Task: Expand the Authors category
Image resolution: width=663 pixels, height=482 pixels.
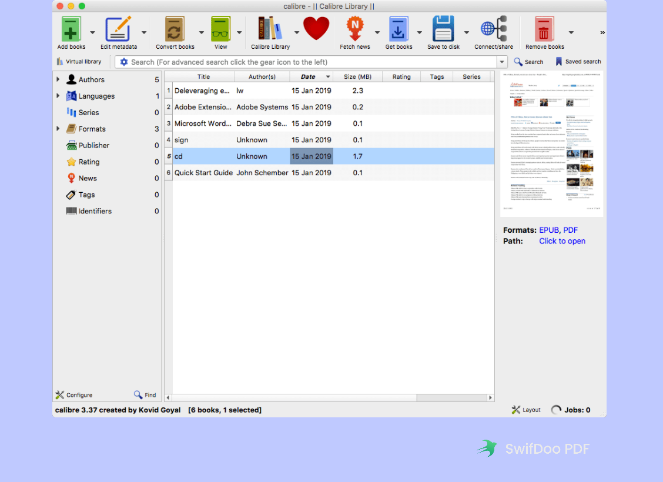Action: pyautogui.click(x=58, y=79)
